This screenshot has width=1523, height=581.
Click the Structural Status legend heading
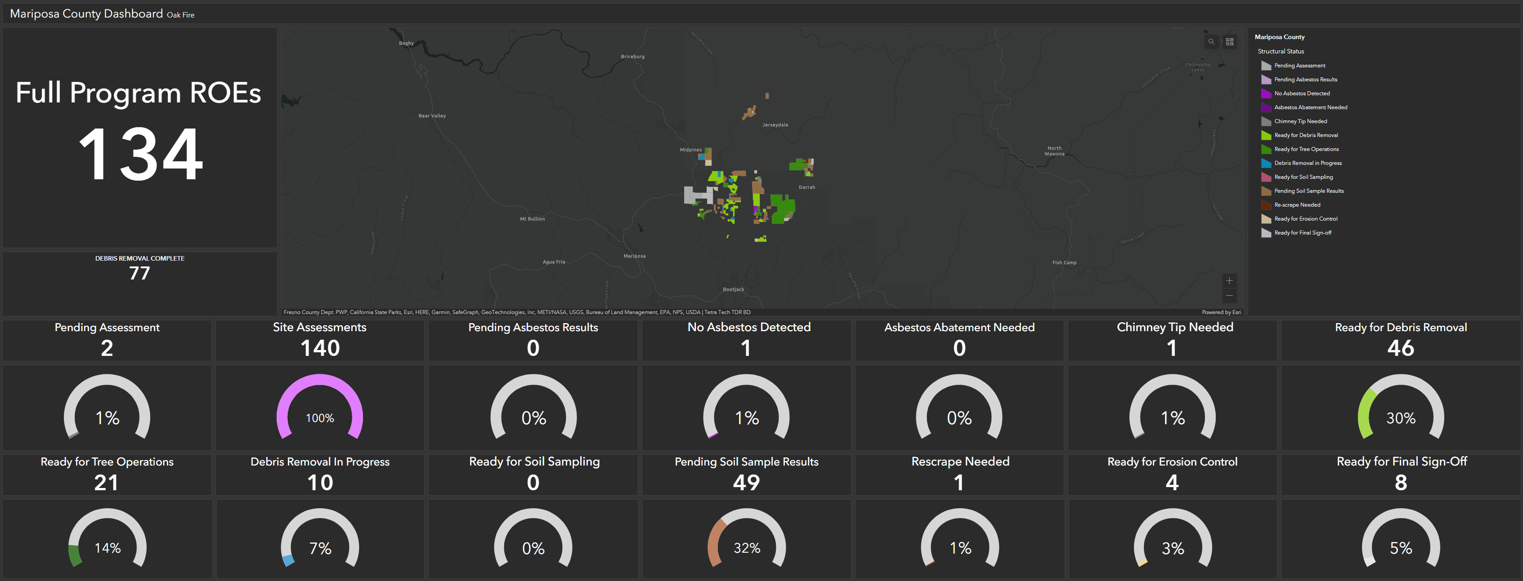1281,51
